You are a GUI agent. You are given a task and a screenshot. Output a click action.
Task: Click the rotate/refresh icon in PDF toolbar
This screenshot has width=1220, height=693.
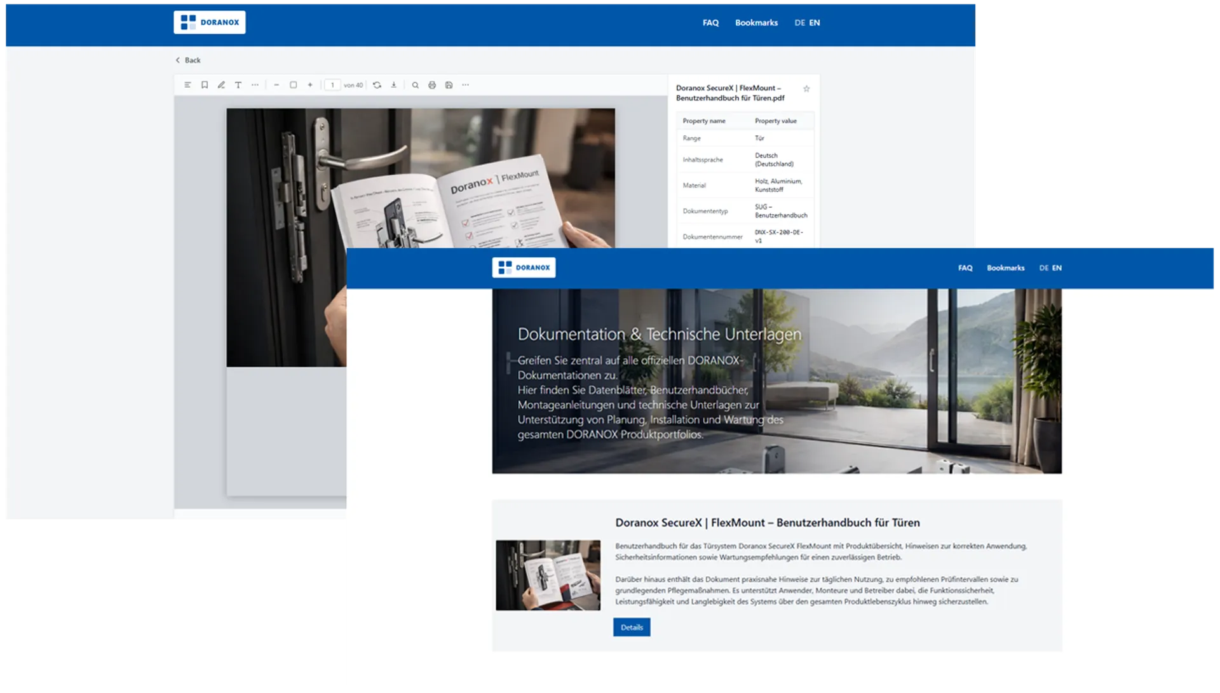click(x=377, y=85)
